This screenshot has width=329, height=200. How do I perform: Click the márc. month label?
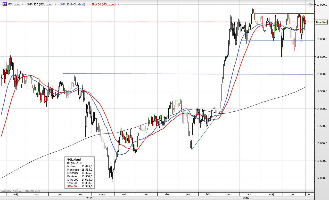click(229, 195)
